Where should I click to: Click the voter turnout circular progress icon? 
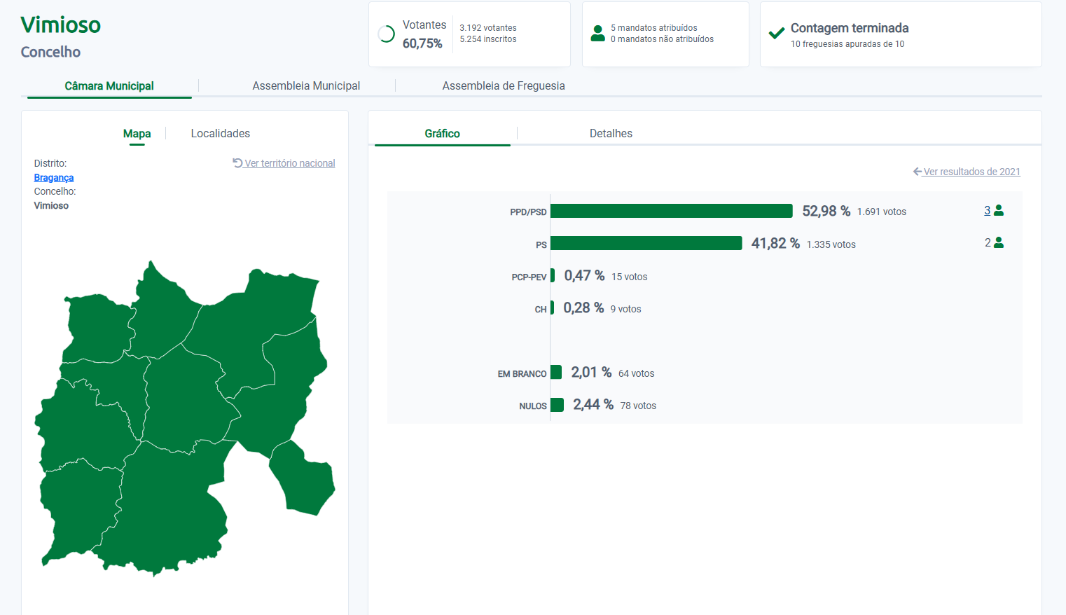pos(386,34)
